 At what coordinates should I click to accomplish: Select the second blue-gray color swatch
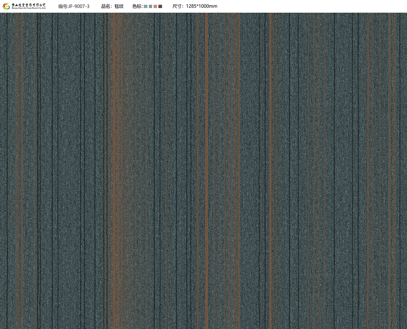(151, 7)
